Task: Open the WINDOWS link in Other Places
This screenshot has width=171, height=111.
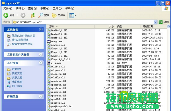Action: [16, 69]
